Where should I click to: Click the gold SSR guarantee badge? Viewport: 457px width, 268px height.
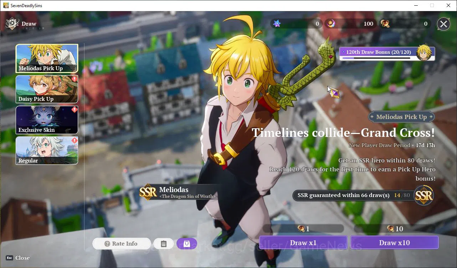pyautogui.click(x=424, y=195)
